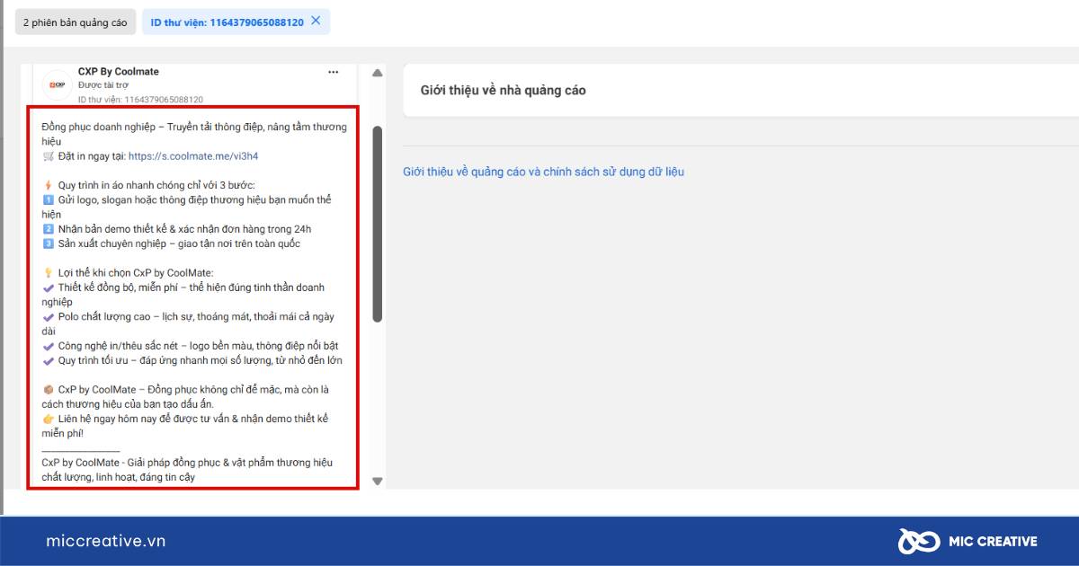1079x566 pixels.
Task: Click the lightning emoji beside Quy trình in áo
Action: tap(49, 185)
